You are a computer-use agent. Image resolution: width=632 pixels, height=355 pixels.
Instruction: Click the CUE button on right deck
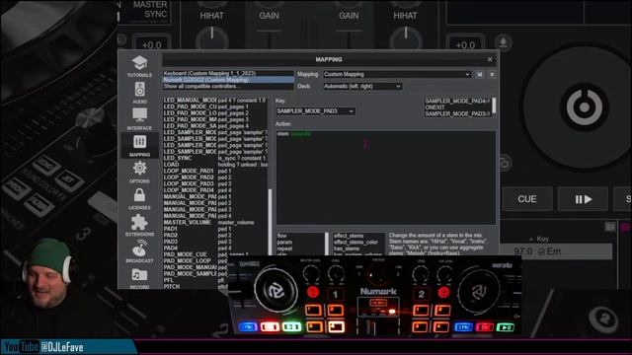tap(527, 199)
